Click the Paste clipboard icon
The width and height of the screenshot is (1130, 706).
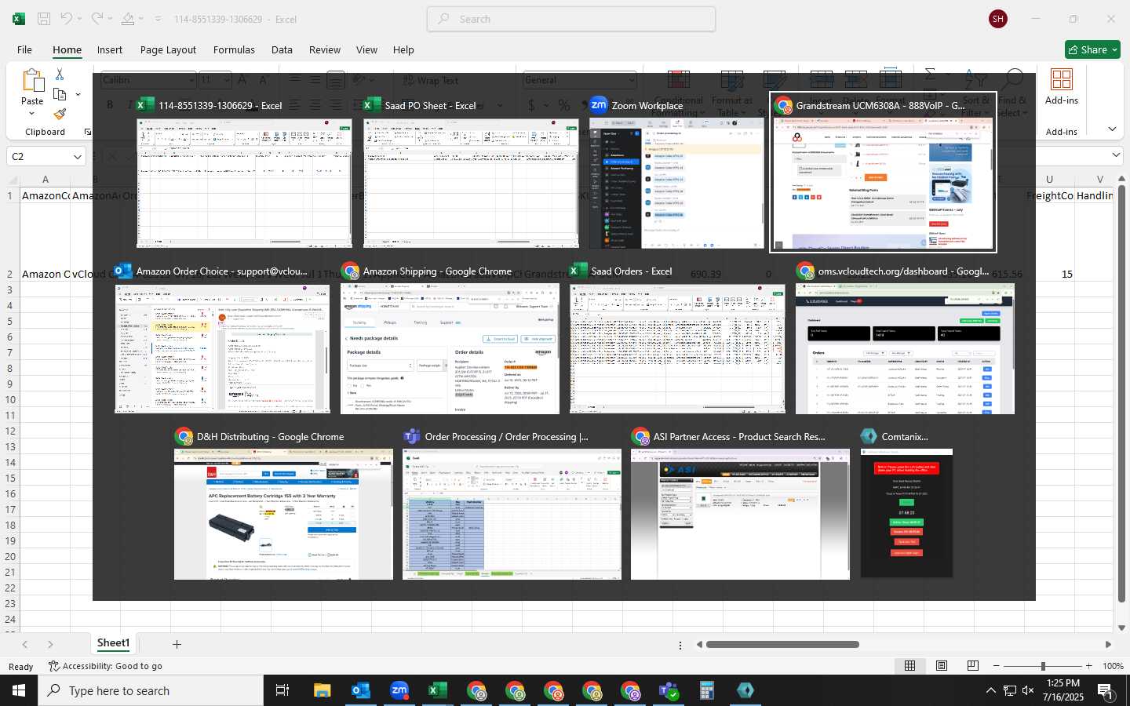tap(32, 81)
